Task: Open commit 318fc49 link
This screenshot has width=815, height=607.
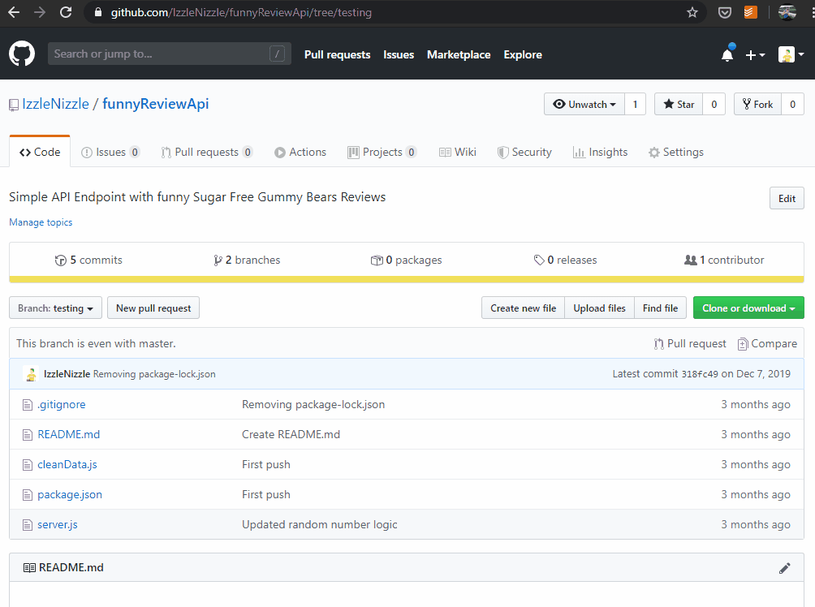Action: click(x=700, y=374)
